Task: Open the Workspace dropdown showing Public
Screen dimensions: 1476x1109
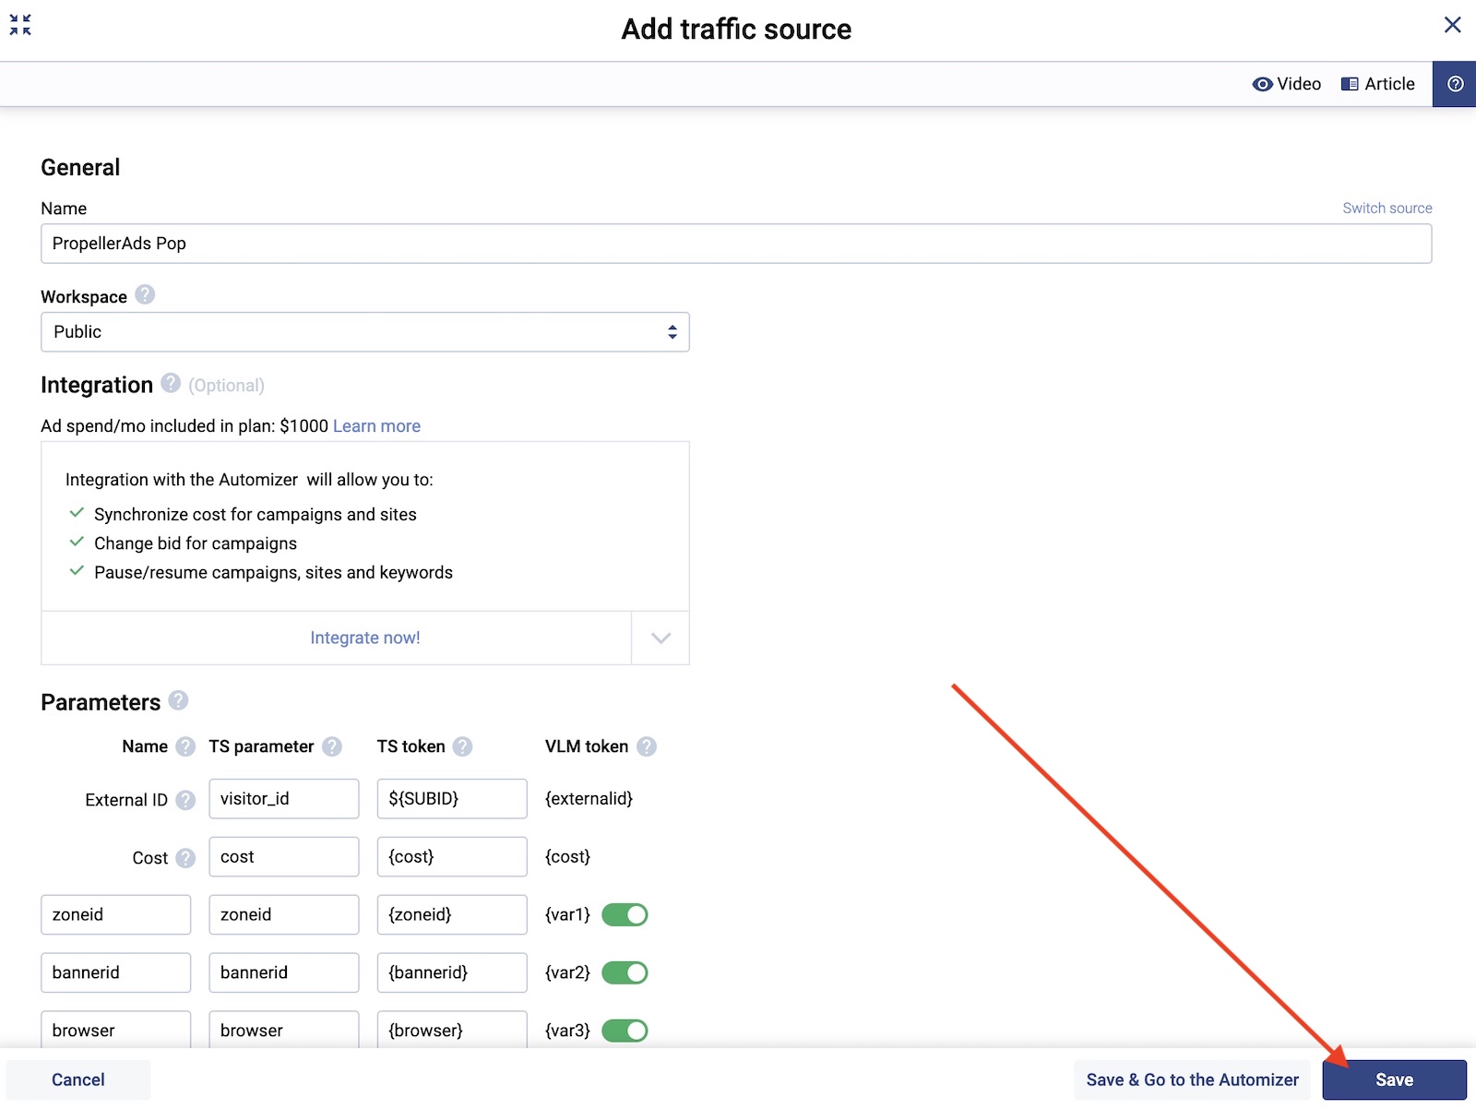Action: [x=364, y=332]
